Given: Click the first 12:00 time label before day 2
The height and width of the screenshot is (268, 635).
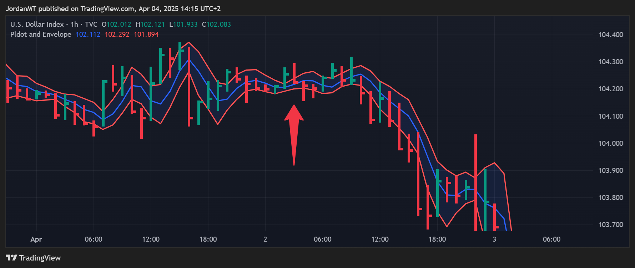Looking at the screenshot, I should tap(151, 239).
